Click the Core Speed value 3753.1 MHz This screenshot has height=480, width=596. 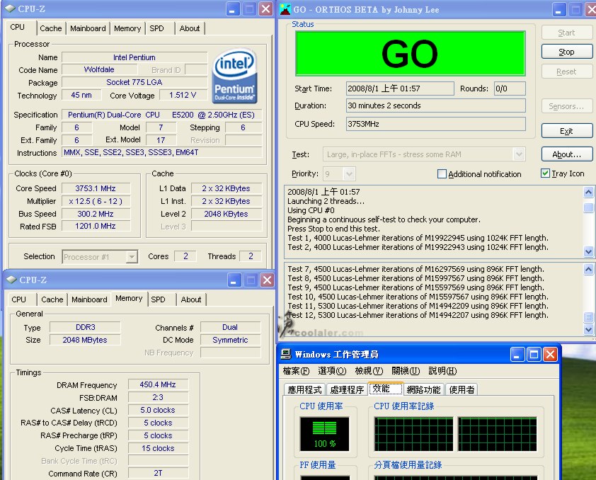(96, 188)
